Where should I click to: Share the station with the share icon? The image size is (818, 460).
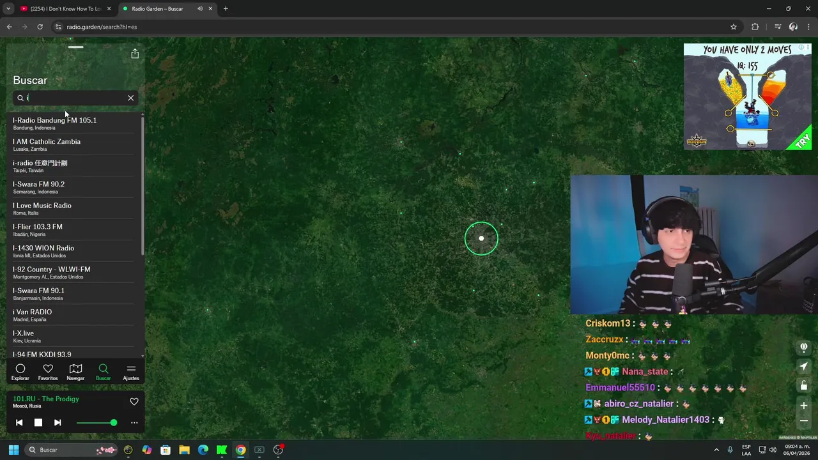click(135, 54)
